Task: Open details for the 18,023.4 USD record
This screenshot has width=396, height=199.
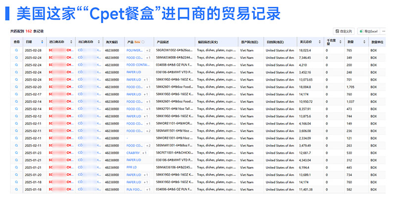Action: click(x=17, y=50)
